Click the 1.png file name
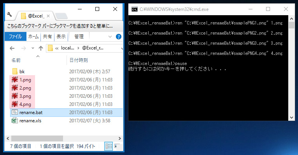Viewport: 298px width, 155px height. click(x=25, y=80)
